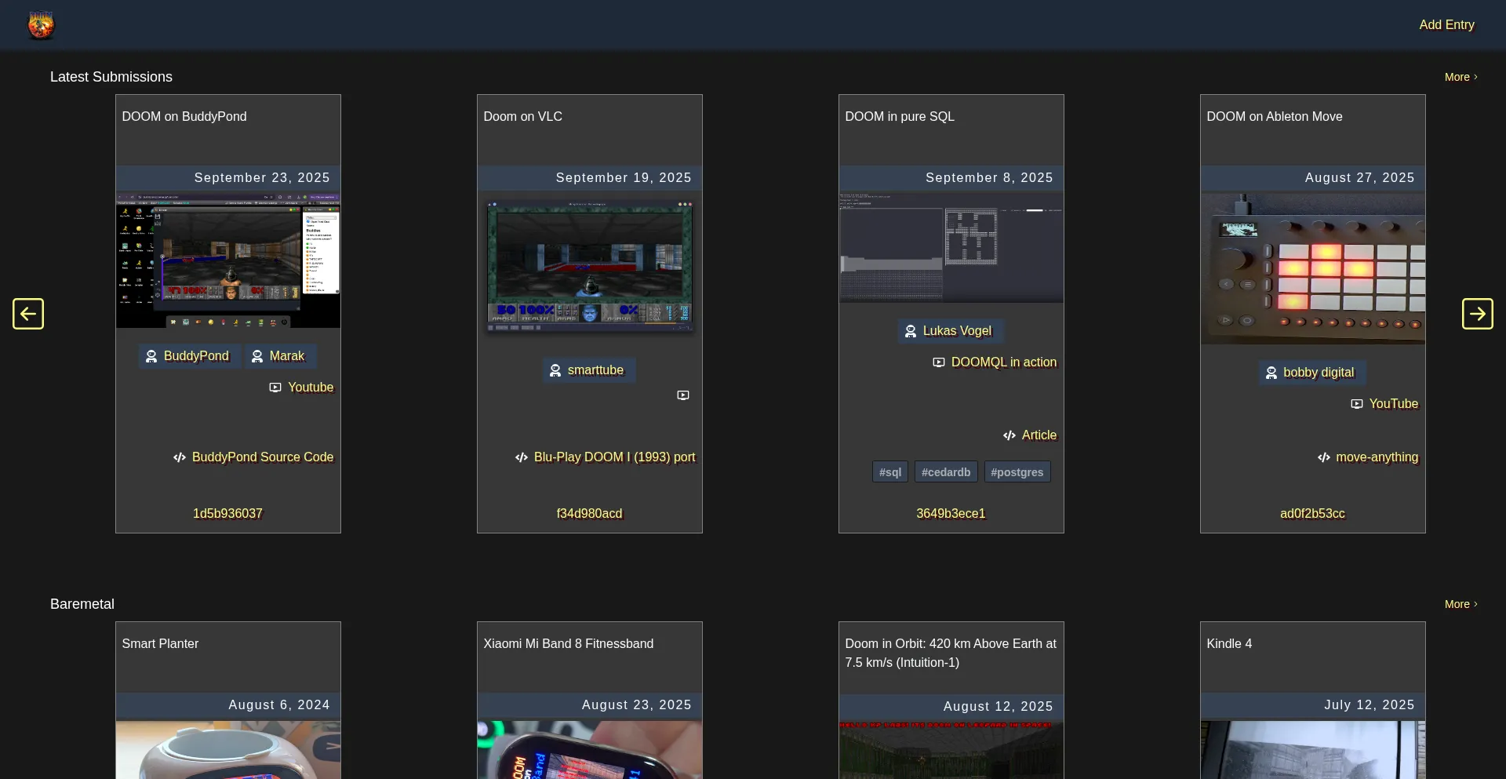Select the Marak author tag
The width and height of the screenshot is (1506, 779).
pos(279,356)
